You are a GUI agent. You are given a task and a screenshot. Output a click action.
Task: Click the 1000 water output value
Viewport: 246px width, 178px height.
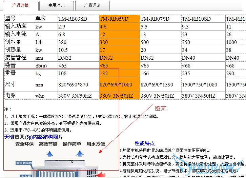(231, 42)
